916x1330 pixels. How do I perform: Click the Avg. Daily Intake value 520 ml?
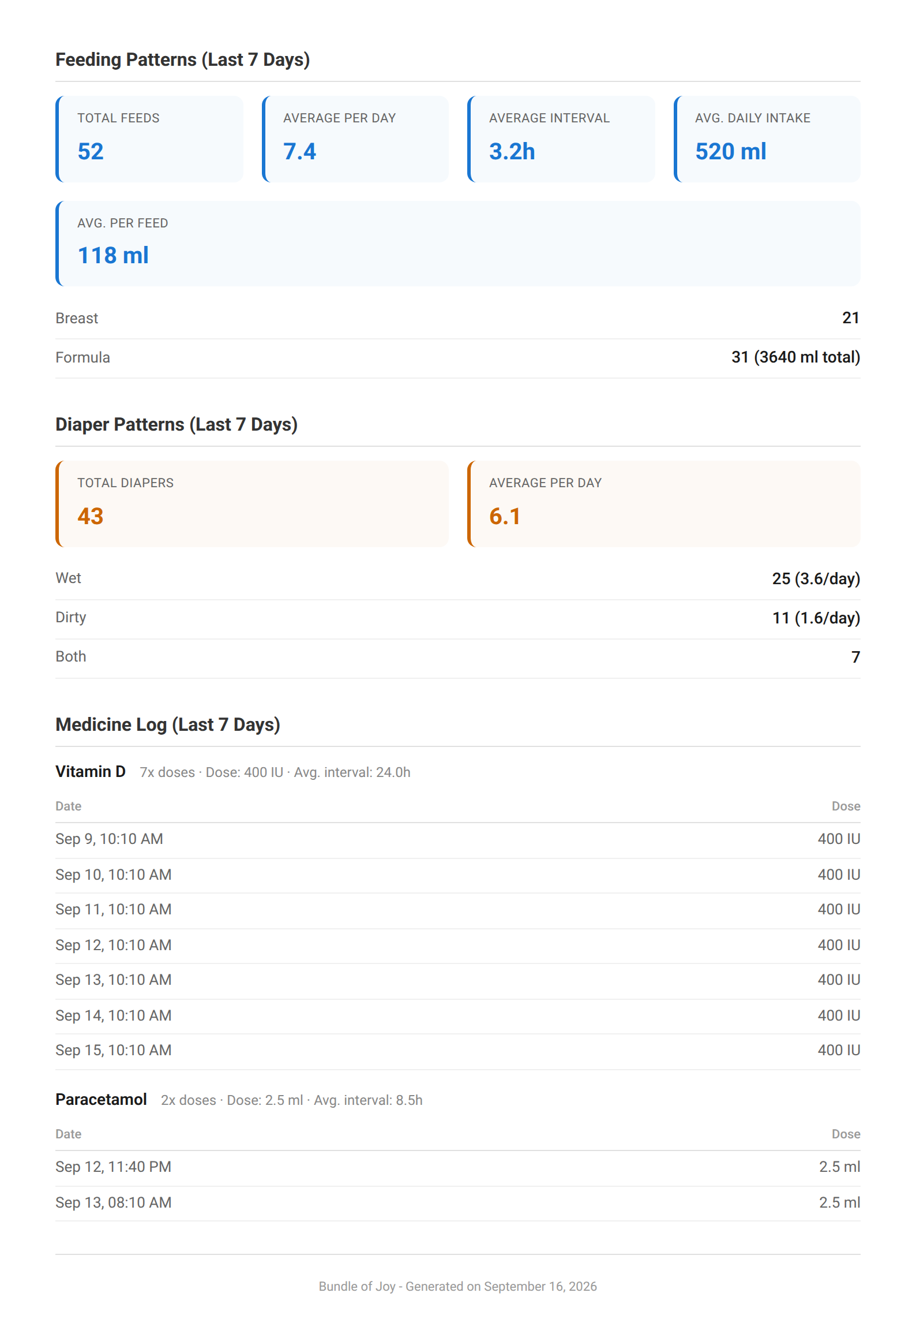tap(730, 152)
